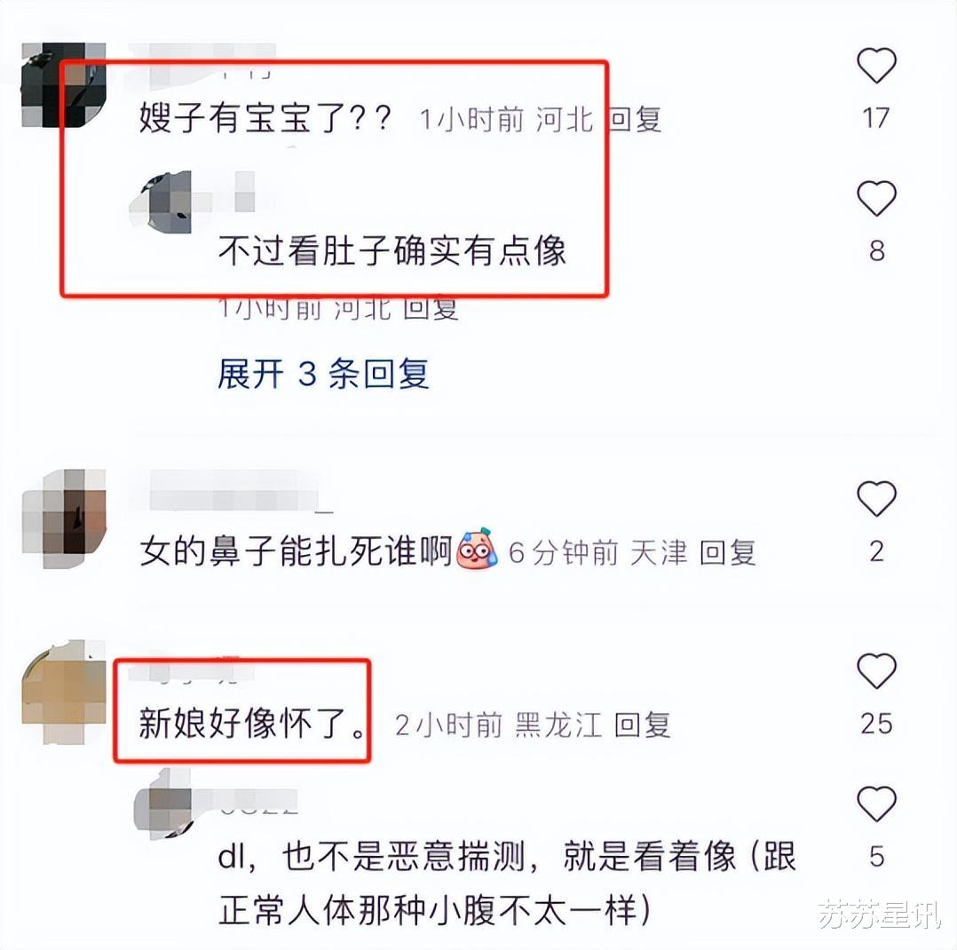Like the 嫂子有宝宝了 comment heart
The width and height of the screenshot is (957, 950).
[x=876, y=65]
